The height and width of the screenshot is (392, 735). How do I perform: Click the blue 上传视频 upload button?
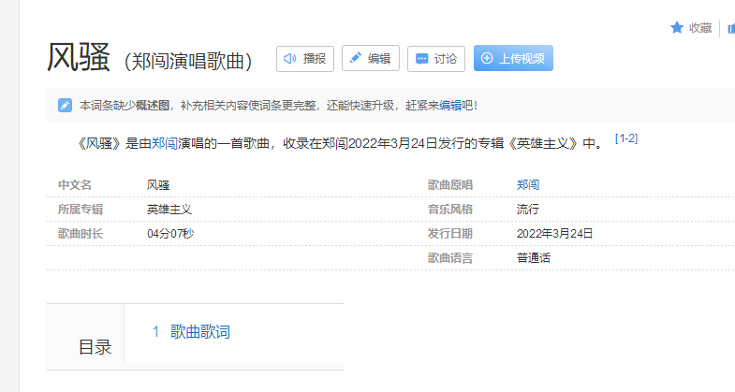(513, 58)
